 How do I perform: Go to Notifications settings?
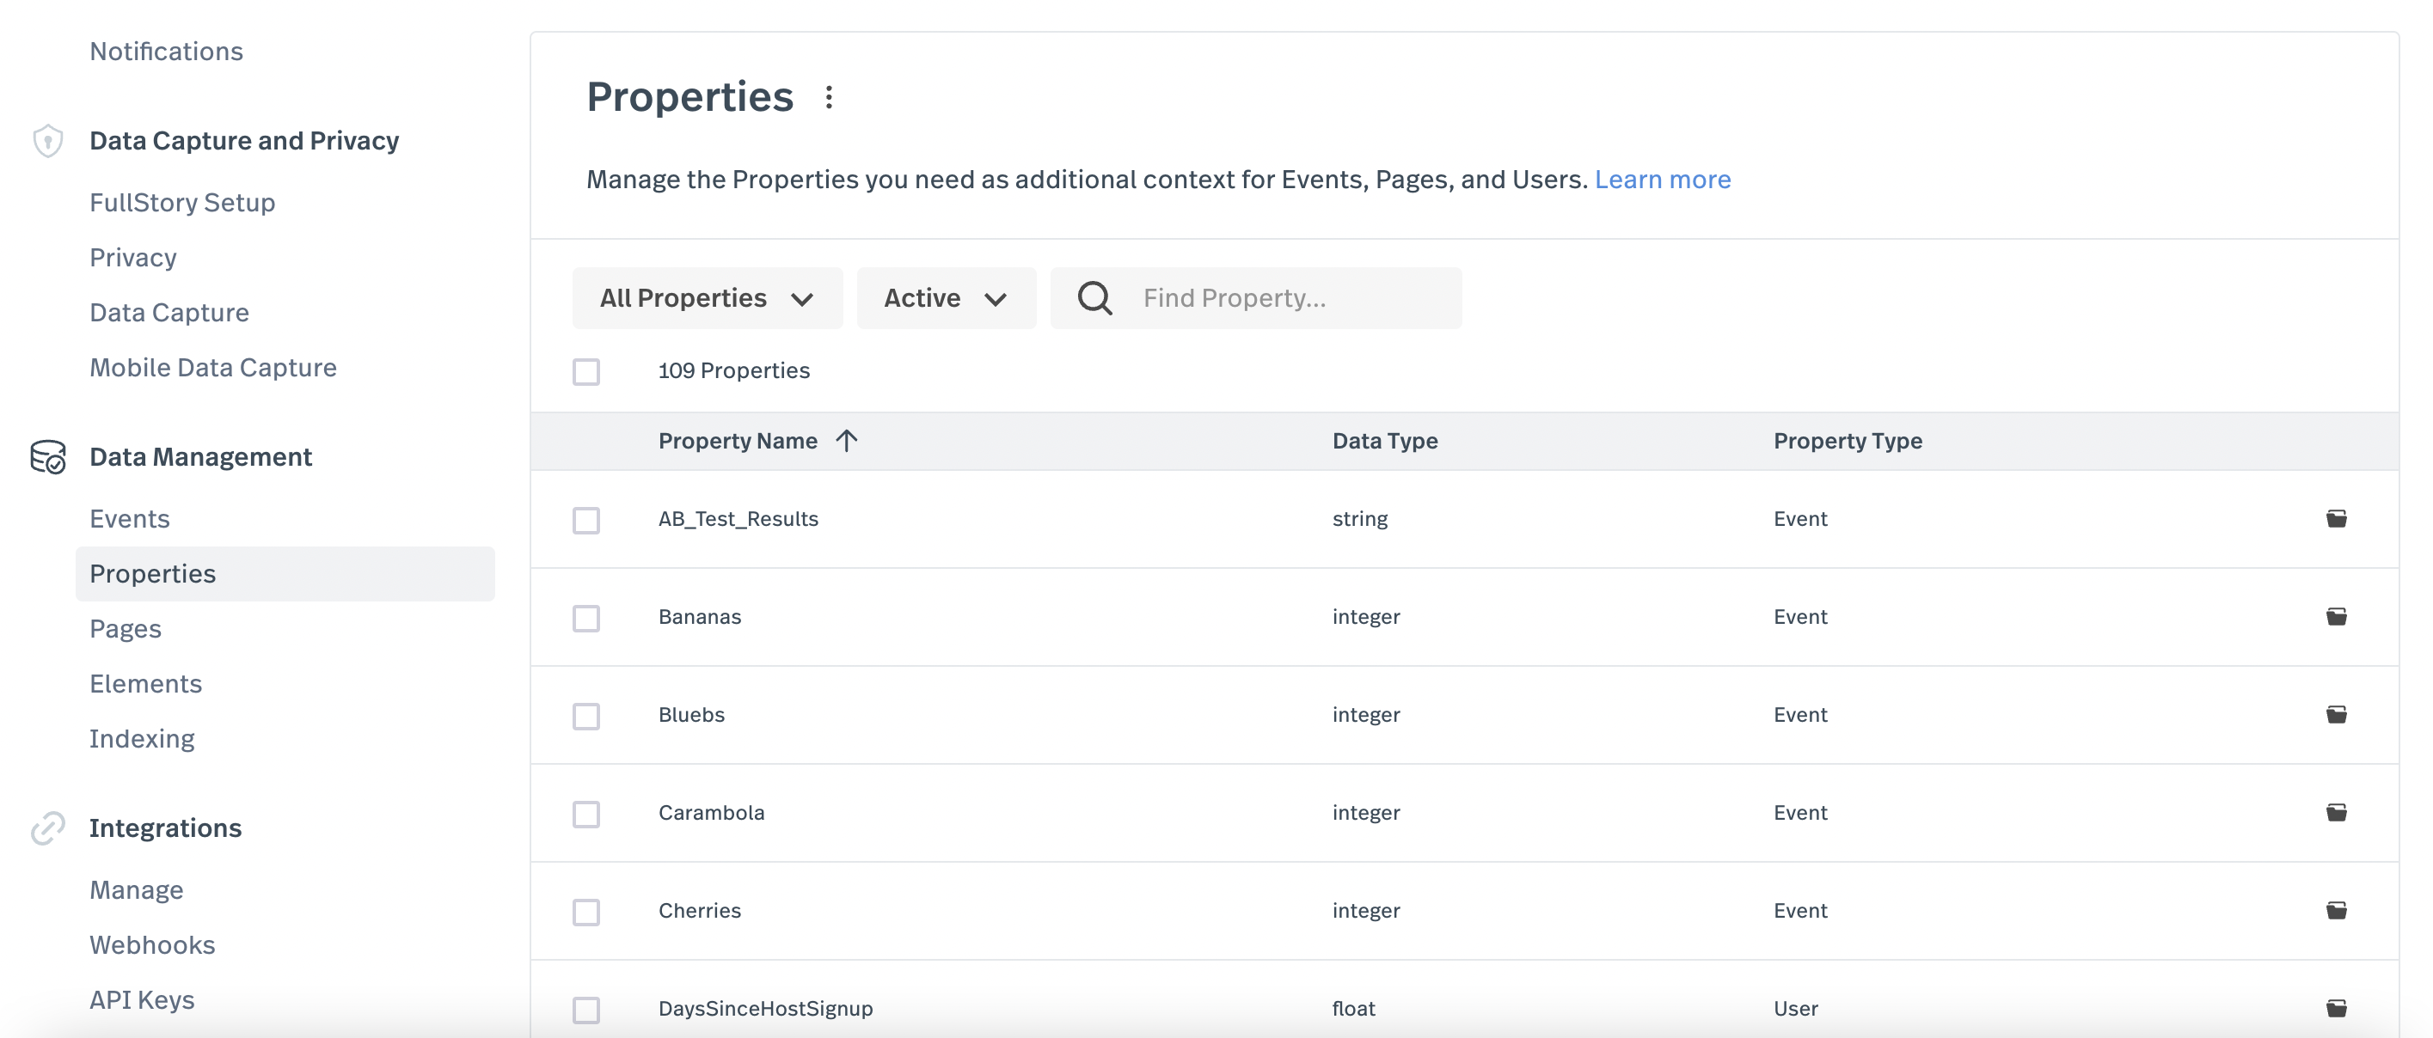click(x=166, y=51)
